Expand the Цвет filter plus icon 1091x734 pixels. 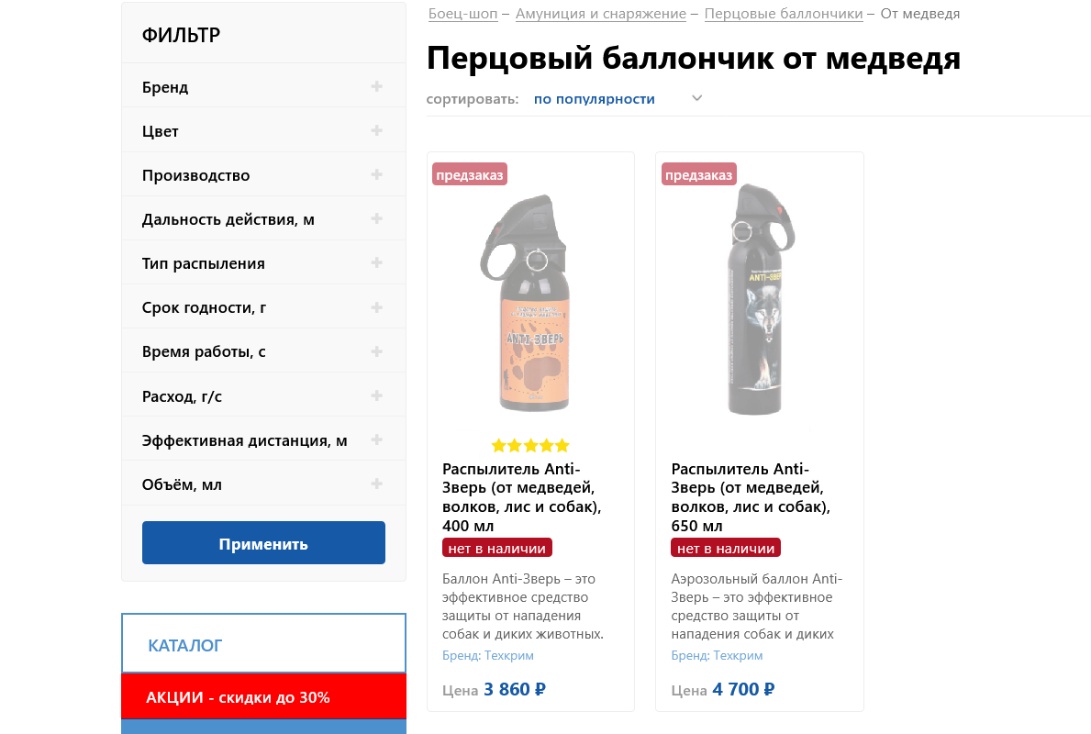coord(376,130)
